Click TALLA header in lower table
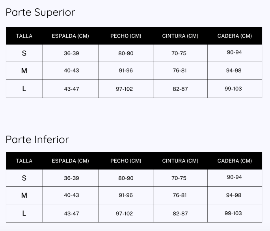 tap(24, 161)
